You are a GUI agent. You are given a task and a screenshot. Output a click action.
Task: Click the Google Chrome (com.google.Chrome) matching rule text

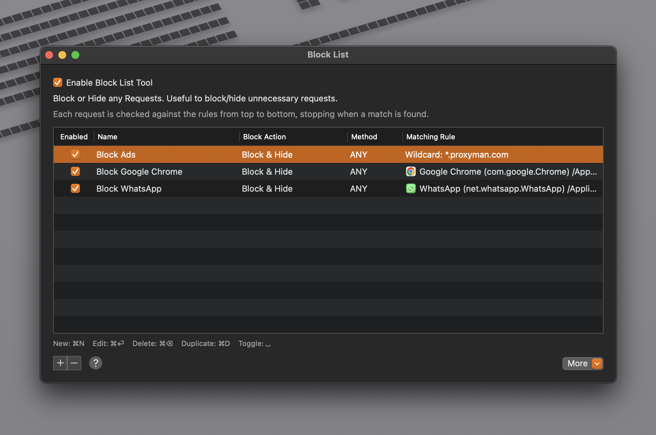(508, 171)
